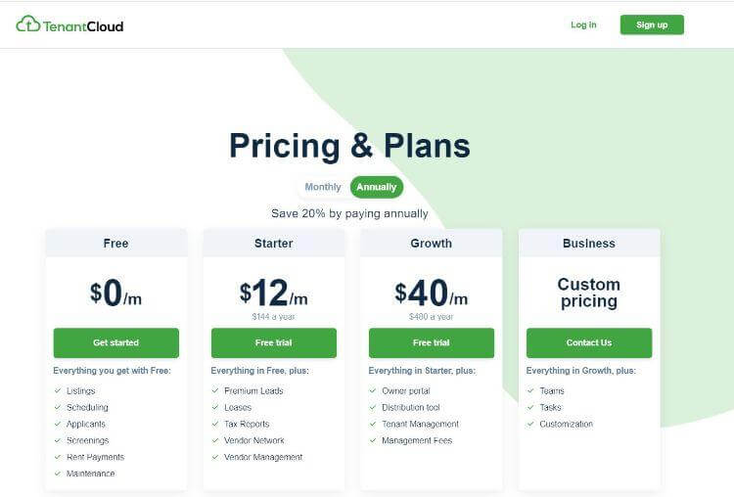Click the TenantCloud cloud logo icon

click(x=27, y=24)
